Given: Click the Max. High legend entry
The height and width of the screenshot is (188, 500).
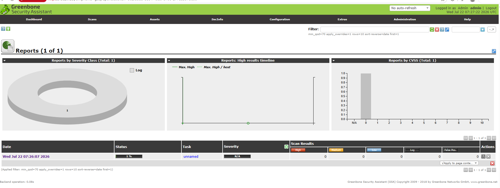Looking at the screenshot, I should pyautogui.click(x=183, y=67).
